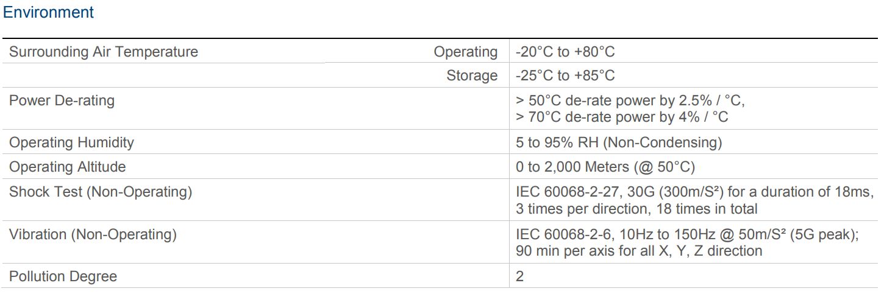Click the Operating temperature sub-label
The width and height of the screenshot is (884, 294).
coord(466,52)
